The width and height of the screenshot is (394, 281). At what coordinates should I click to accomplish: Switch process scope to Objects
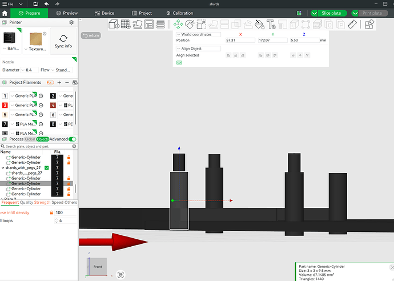point(42,139)
